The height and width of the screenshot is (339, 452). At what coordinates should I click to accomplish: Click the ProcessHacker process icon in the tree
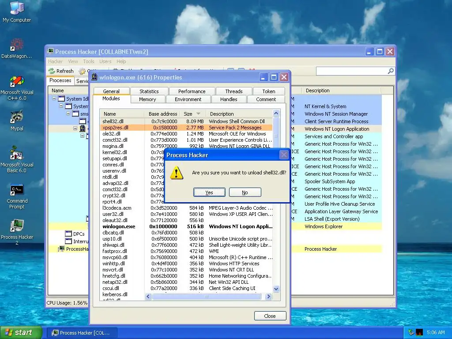pos(61,249)
